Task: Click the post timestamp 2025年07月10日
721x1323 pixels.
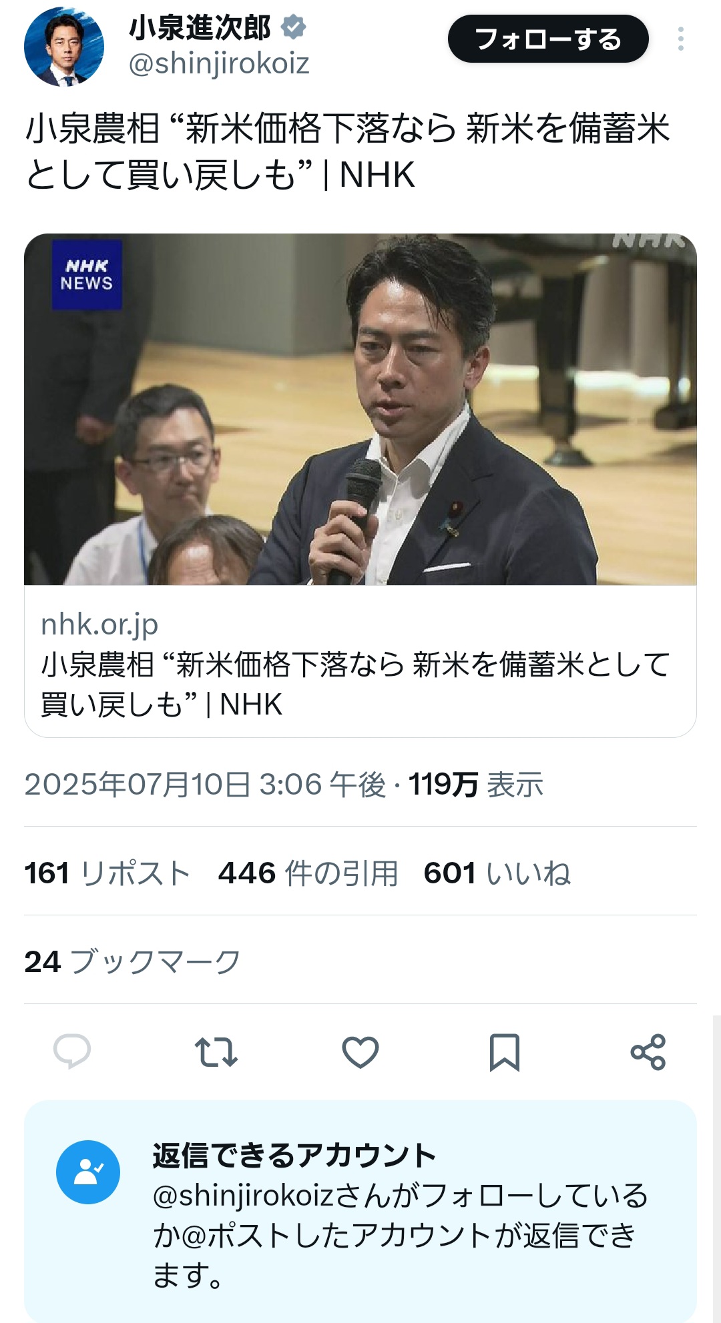Action: [x=138, y=784]
